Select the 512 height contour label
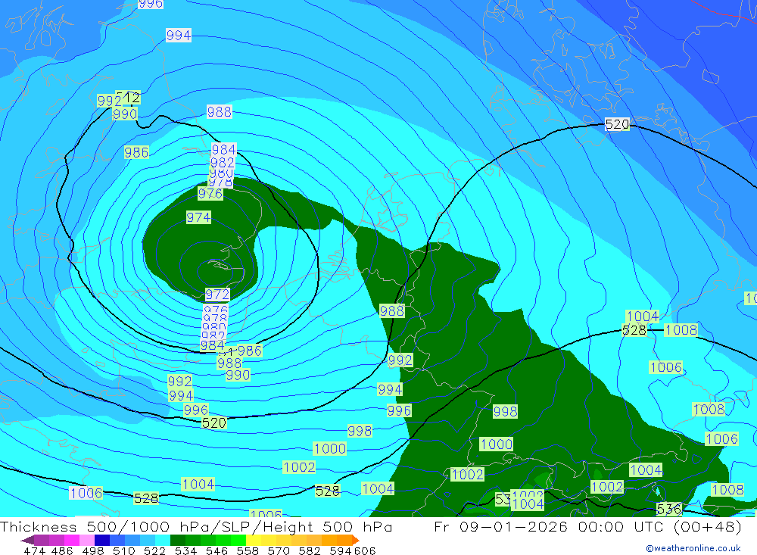Screen dimensions: 757x555 pyautogui.click(x=128, y=97)
